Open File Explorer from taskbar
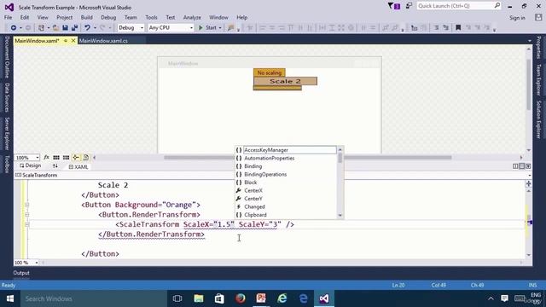 click(x=199, y=298)
